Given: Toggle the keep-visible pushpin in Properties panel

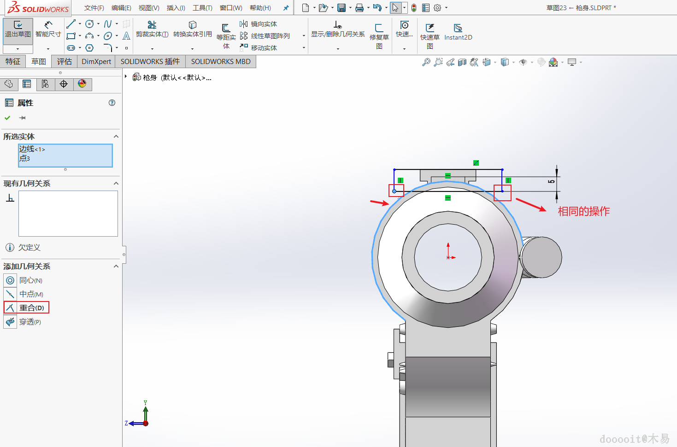Looking at the screenshot, I should click(x=22, y=118).
